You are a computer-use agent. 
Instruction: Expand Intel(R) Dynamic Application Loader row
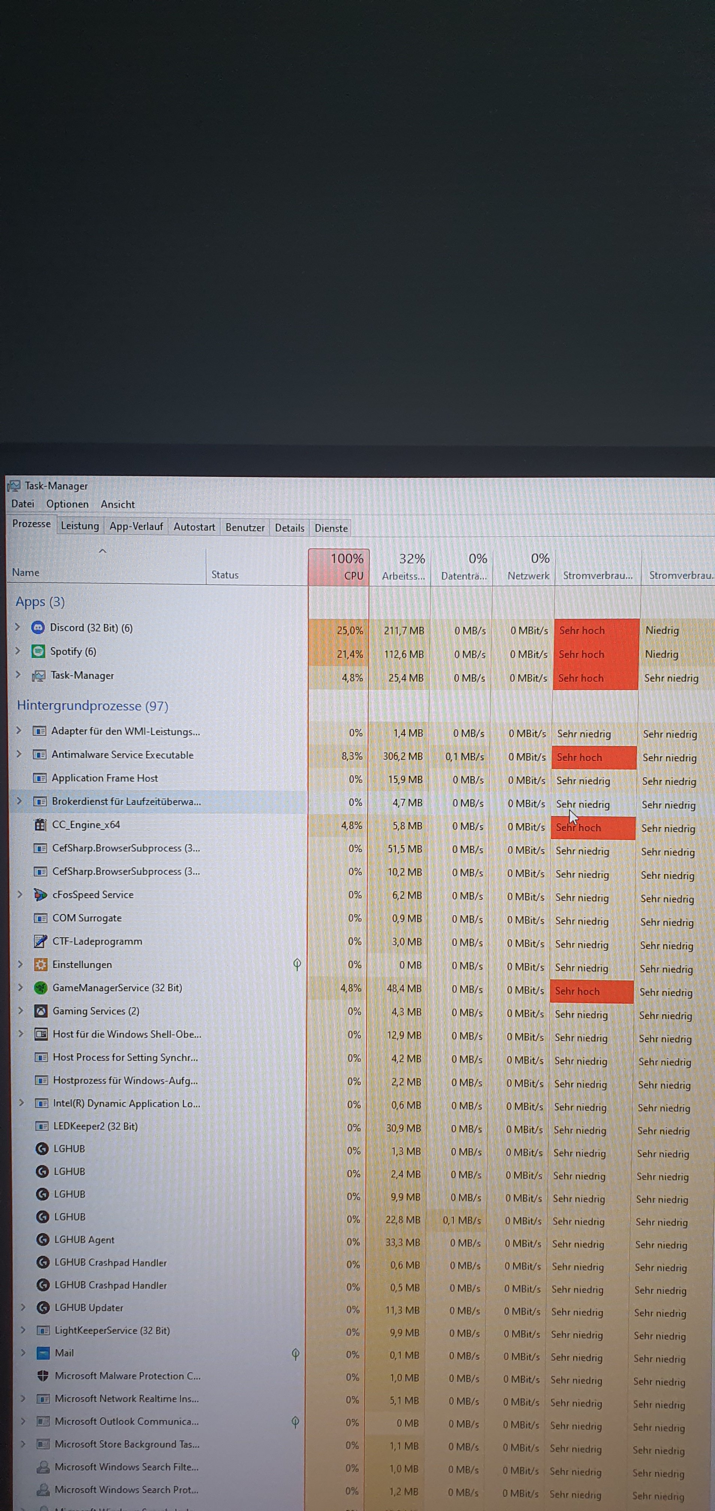pos(22,1103)
